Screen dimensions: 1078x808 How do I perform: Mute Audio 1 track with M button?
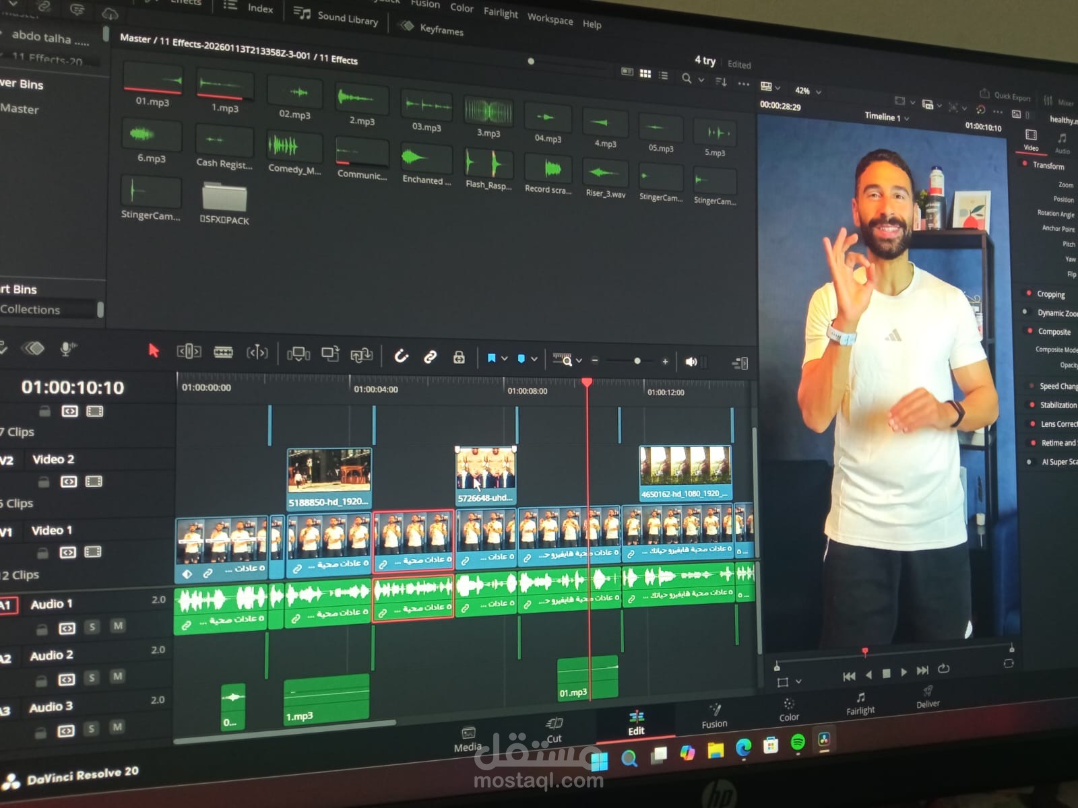click(118, 626)
